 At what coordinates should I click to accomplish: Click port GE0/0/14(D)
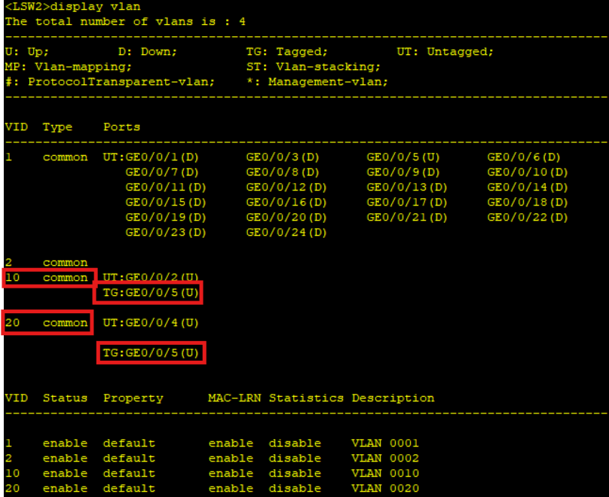[x=528, y=188]
